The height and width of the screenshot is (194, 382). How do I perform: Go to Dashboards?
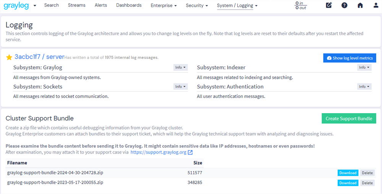point(129,5)
